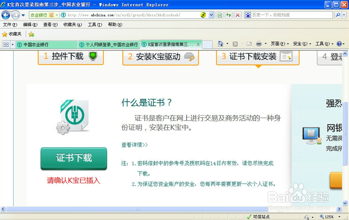Open the tab list dropdown arrow
This screenshot has height=220, width=349.
(x=13, y=45)
